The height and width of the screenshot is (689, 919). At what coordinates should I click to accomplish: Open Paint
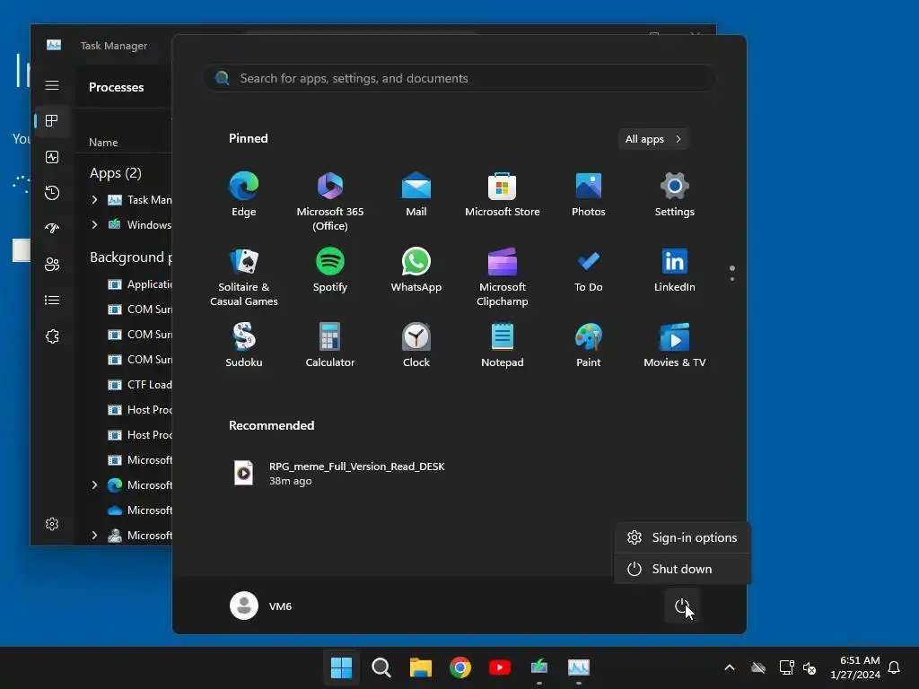[589, 345]
